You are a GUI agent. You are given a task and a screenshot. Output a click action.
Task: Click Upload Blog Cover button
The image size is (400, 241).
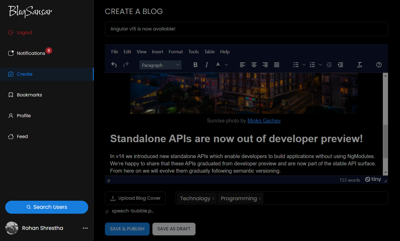(135, 198)
